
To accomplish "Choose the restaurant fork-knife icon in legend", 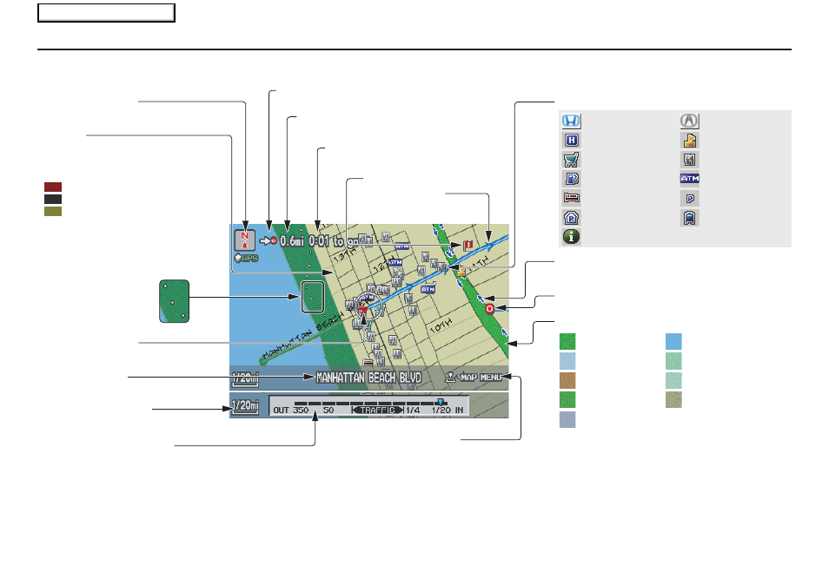I will (689, 160).
